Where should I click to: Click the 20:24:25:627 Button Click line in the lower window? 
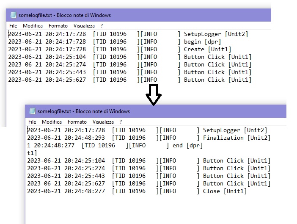(149, 183)
